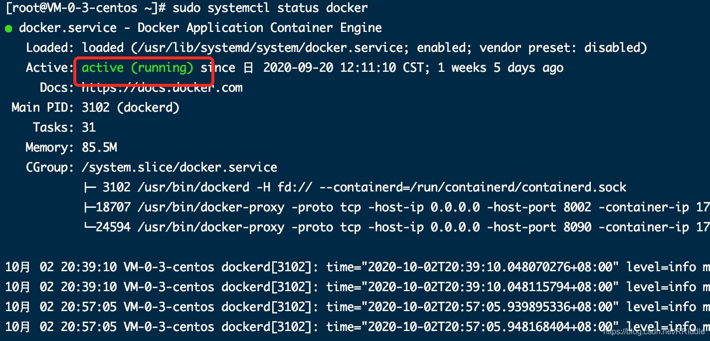Click the CGroup path '/system.slice/docker.service'
Image resolution: width=710 pixels, height=341 pixels.
(x=179, y=168)
